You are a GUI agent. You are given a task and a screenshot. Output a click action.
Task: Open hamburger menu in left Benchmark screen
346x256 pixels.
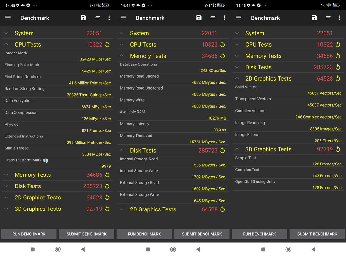point(8,18)
